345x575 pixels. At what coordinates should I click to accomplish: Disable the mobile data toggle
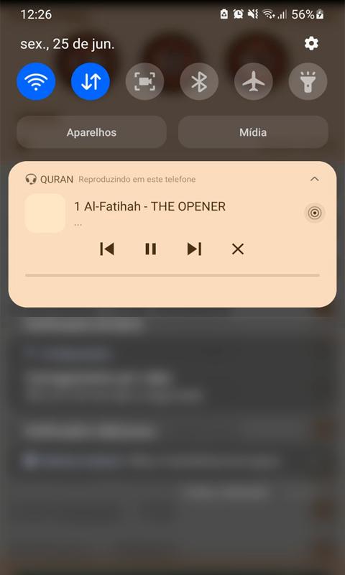(91, 81)
